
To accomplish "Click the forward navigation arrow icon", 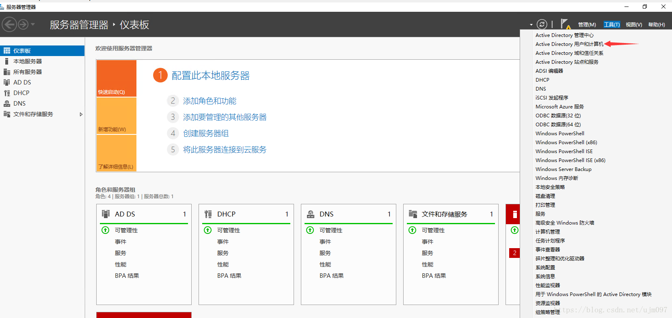I will coord(24,25).
